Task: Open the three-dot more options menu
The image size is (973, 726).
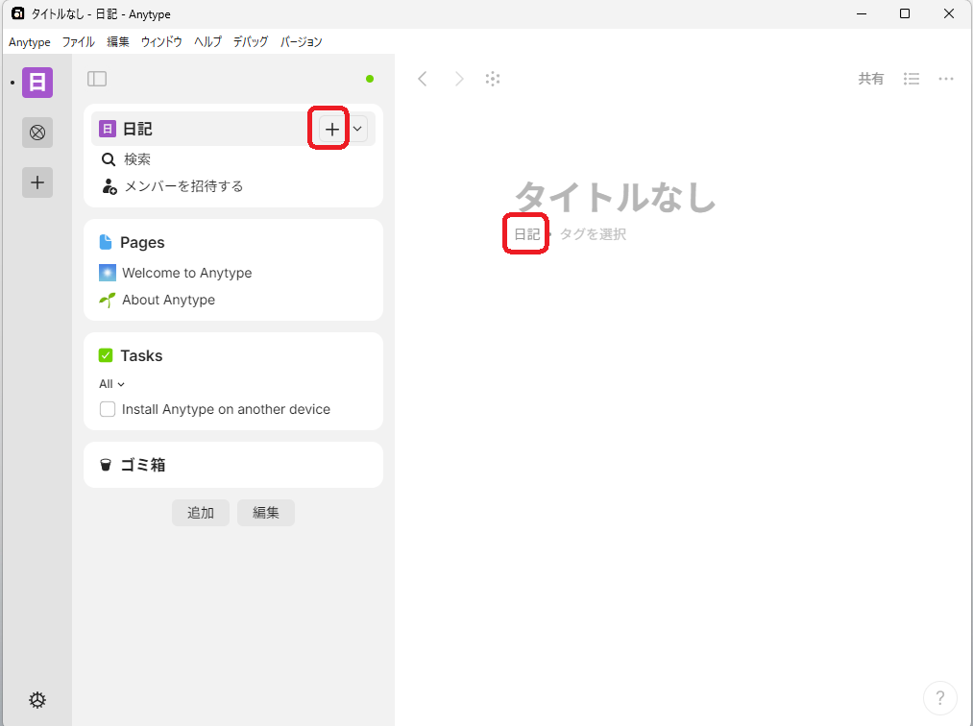Action: click(946, 79)
